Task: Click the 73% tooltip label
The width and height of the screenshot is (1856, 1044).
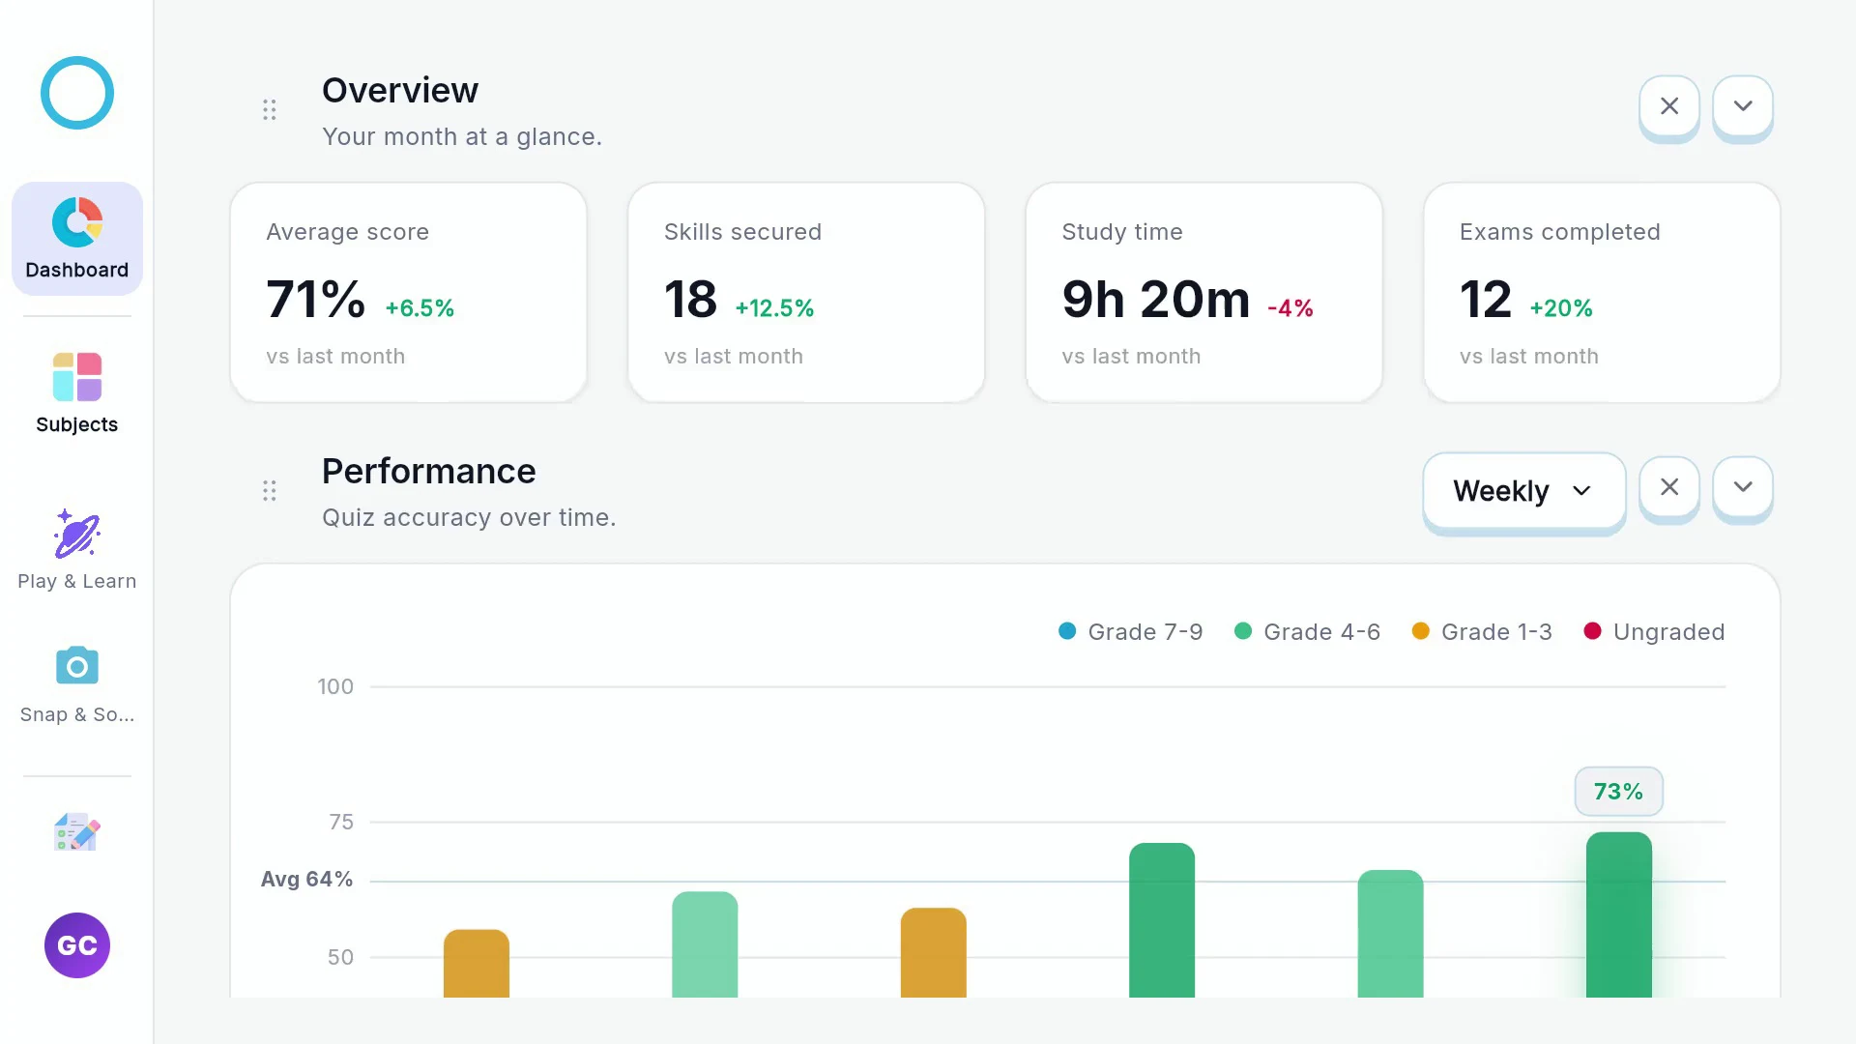Action: pos(1619,792)
